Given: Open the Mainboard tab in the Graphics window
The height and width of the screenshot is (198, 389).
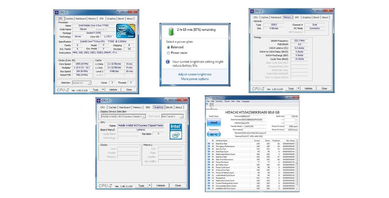Looking at the screenshot, I should [x=124, y=108].
